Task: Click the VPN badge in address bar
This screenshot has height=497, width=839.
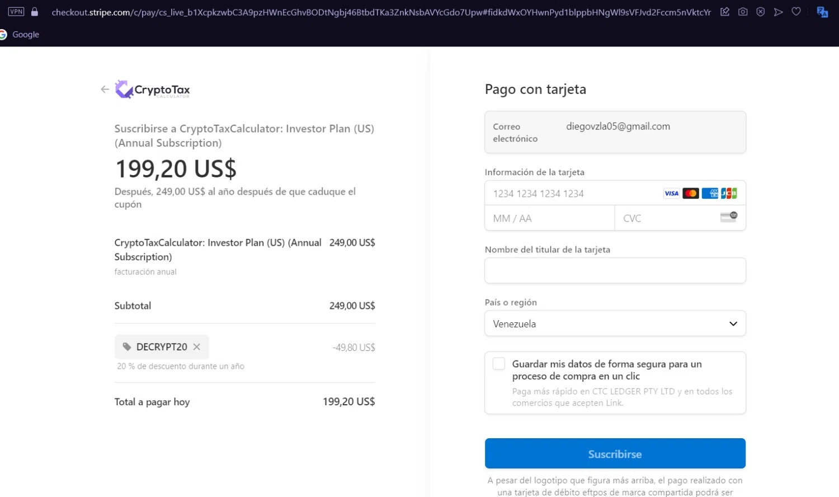Action: 16,11
